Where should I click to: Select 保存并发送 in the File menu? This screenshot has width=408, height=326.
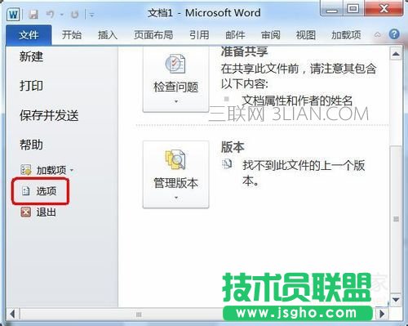49,115
